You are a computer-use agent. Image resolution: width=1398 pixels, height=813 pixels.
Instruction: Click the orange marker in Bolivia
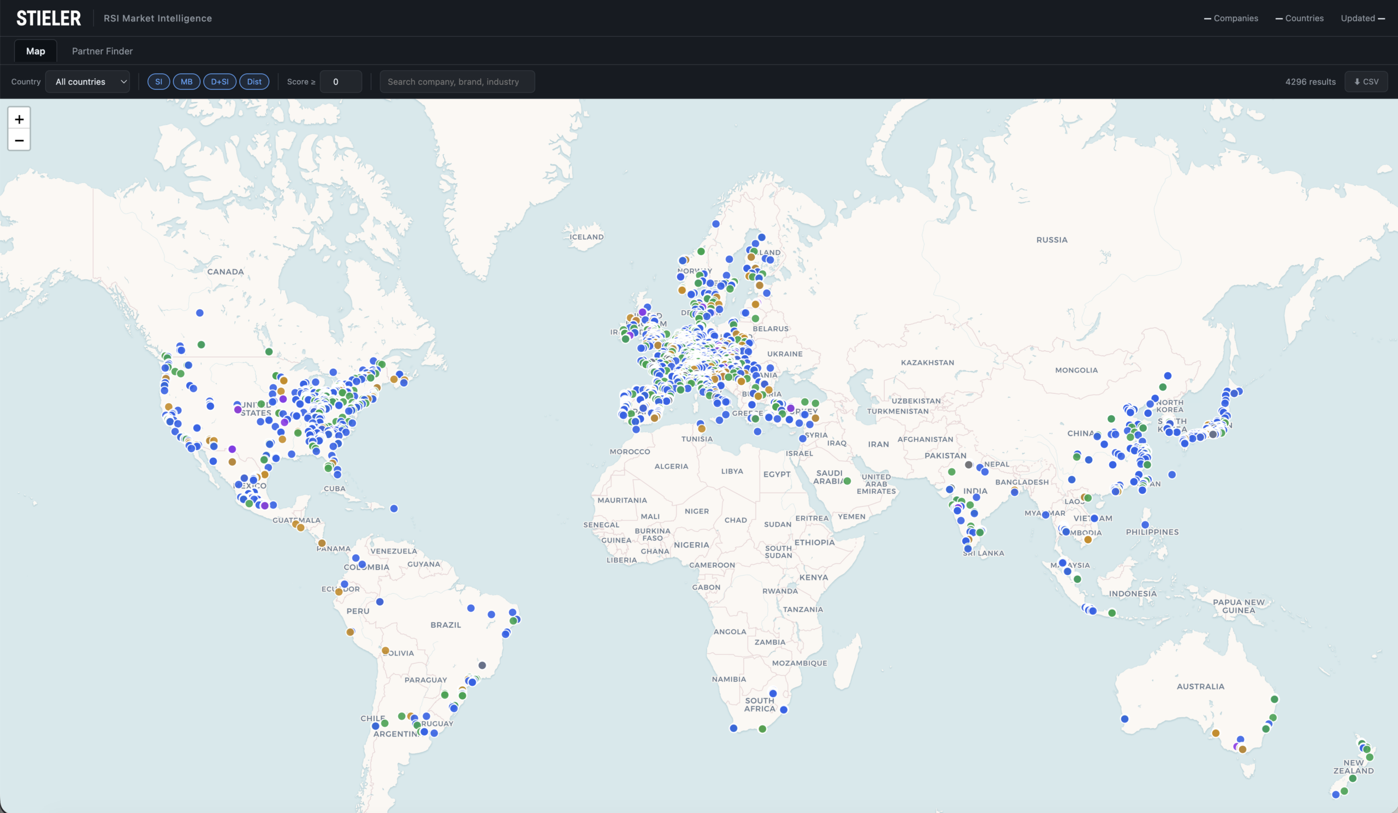pyautogui.click(x=386, y=650)
